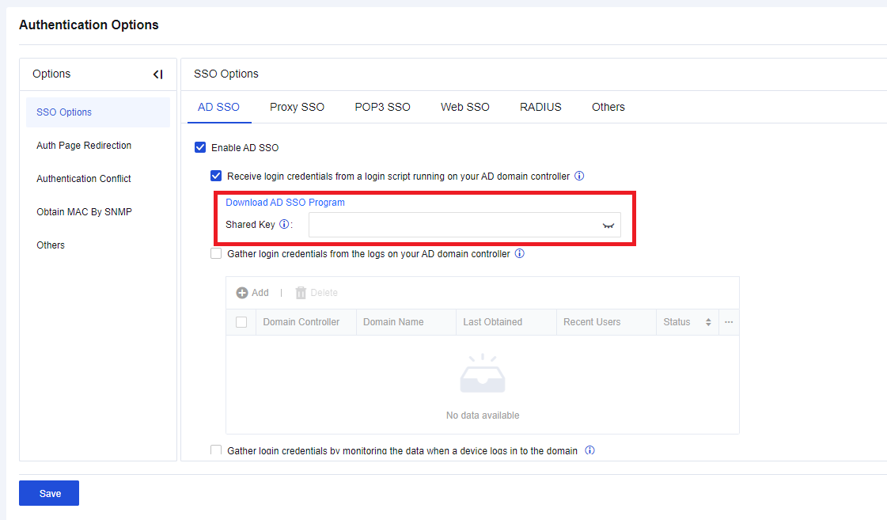Click the No data available message
Viewport: 887px width, 520px height.
pyautogui.click(x=483, y=416)
